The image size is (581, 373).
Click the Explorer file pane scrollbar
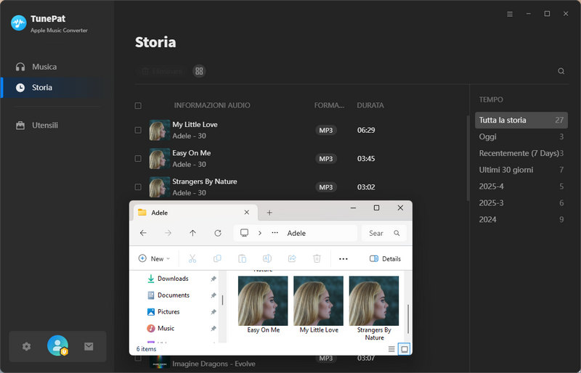pyautogui.click(x=408, y=319)
